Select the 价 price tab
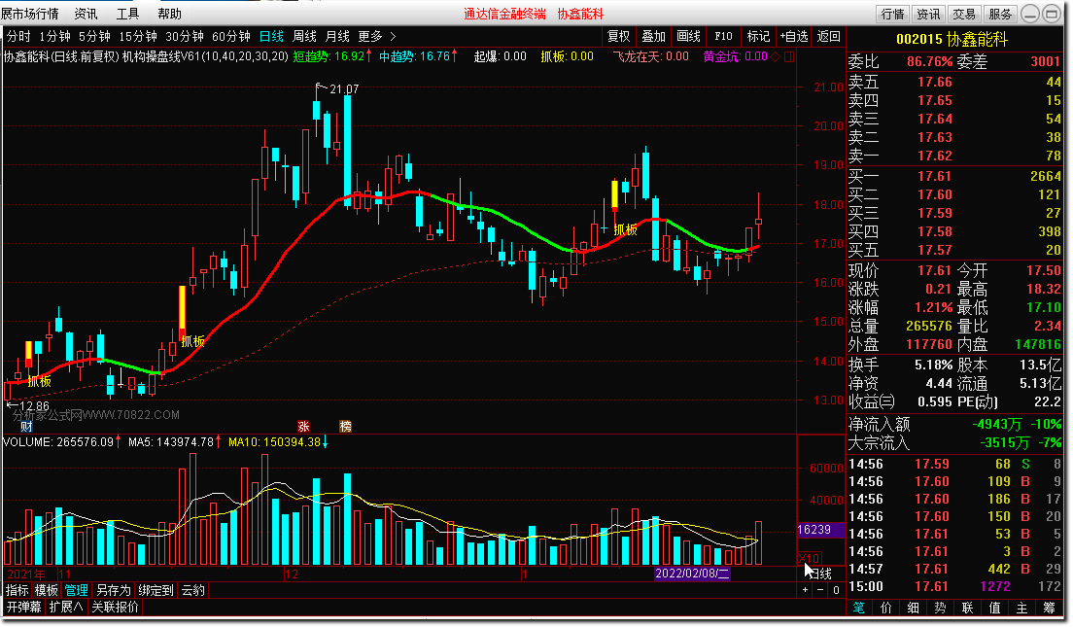The width and height of the screenshot is (1073, 627). pos(885,608)
